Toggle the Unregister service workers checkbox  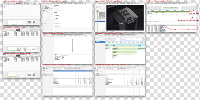pyautogui.click(x=55, y=11)
